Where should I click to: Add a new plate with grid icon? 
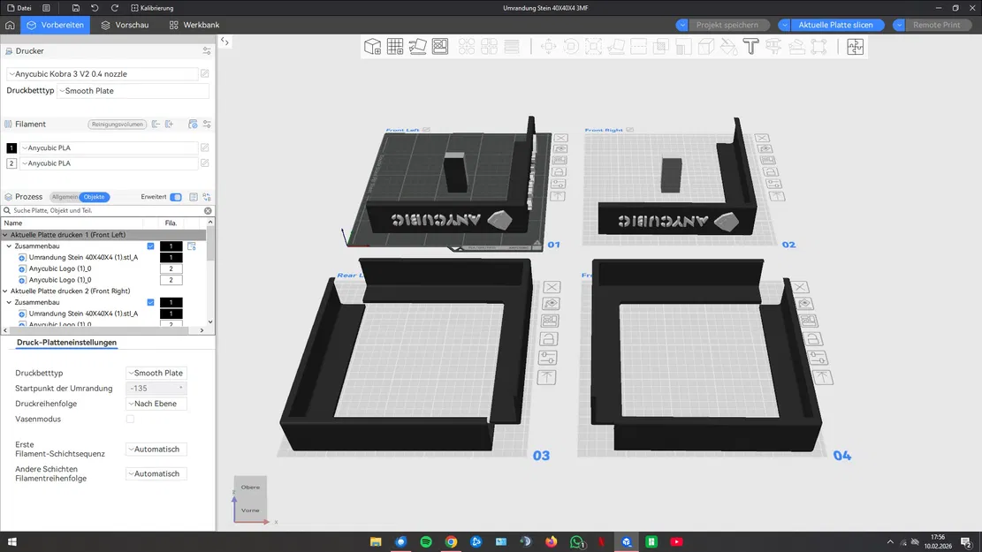395,46
